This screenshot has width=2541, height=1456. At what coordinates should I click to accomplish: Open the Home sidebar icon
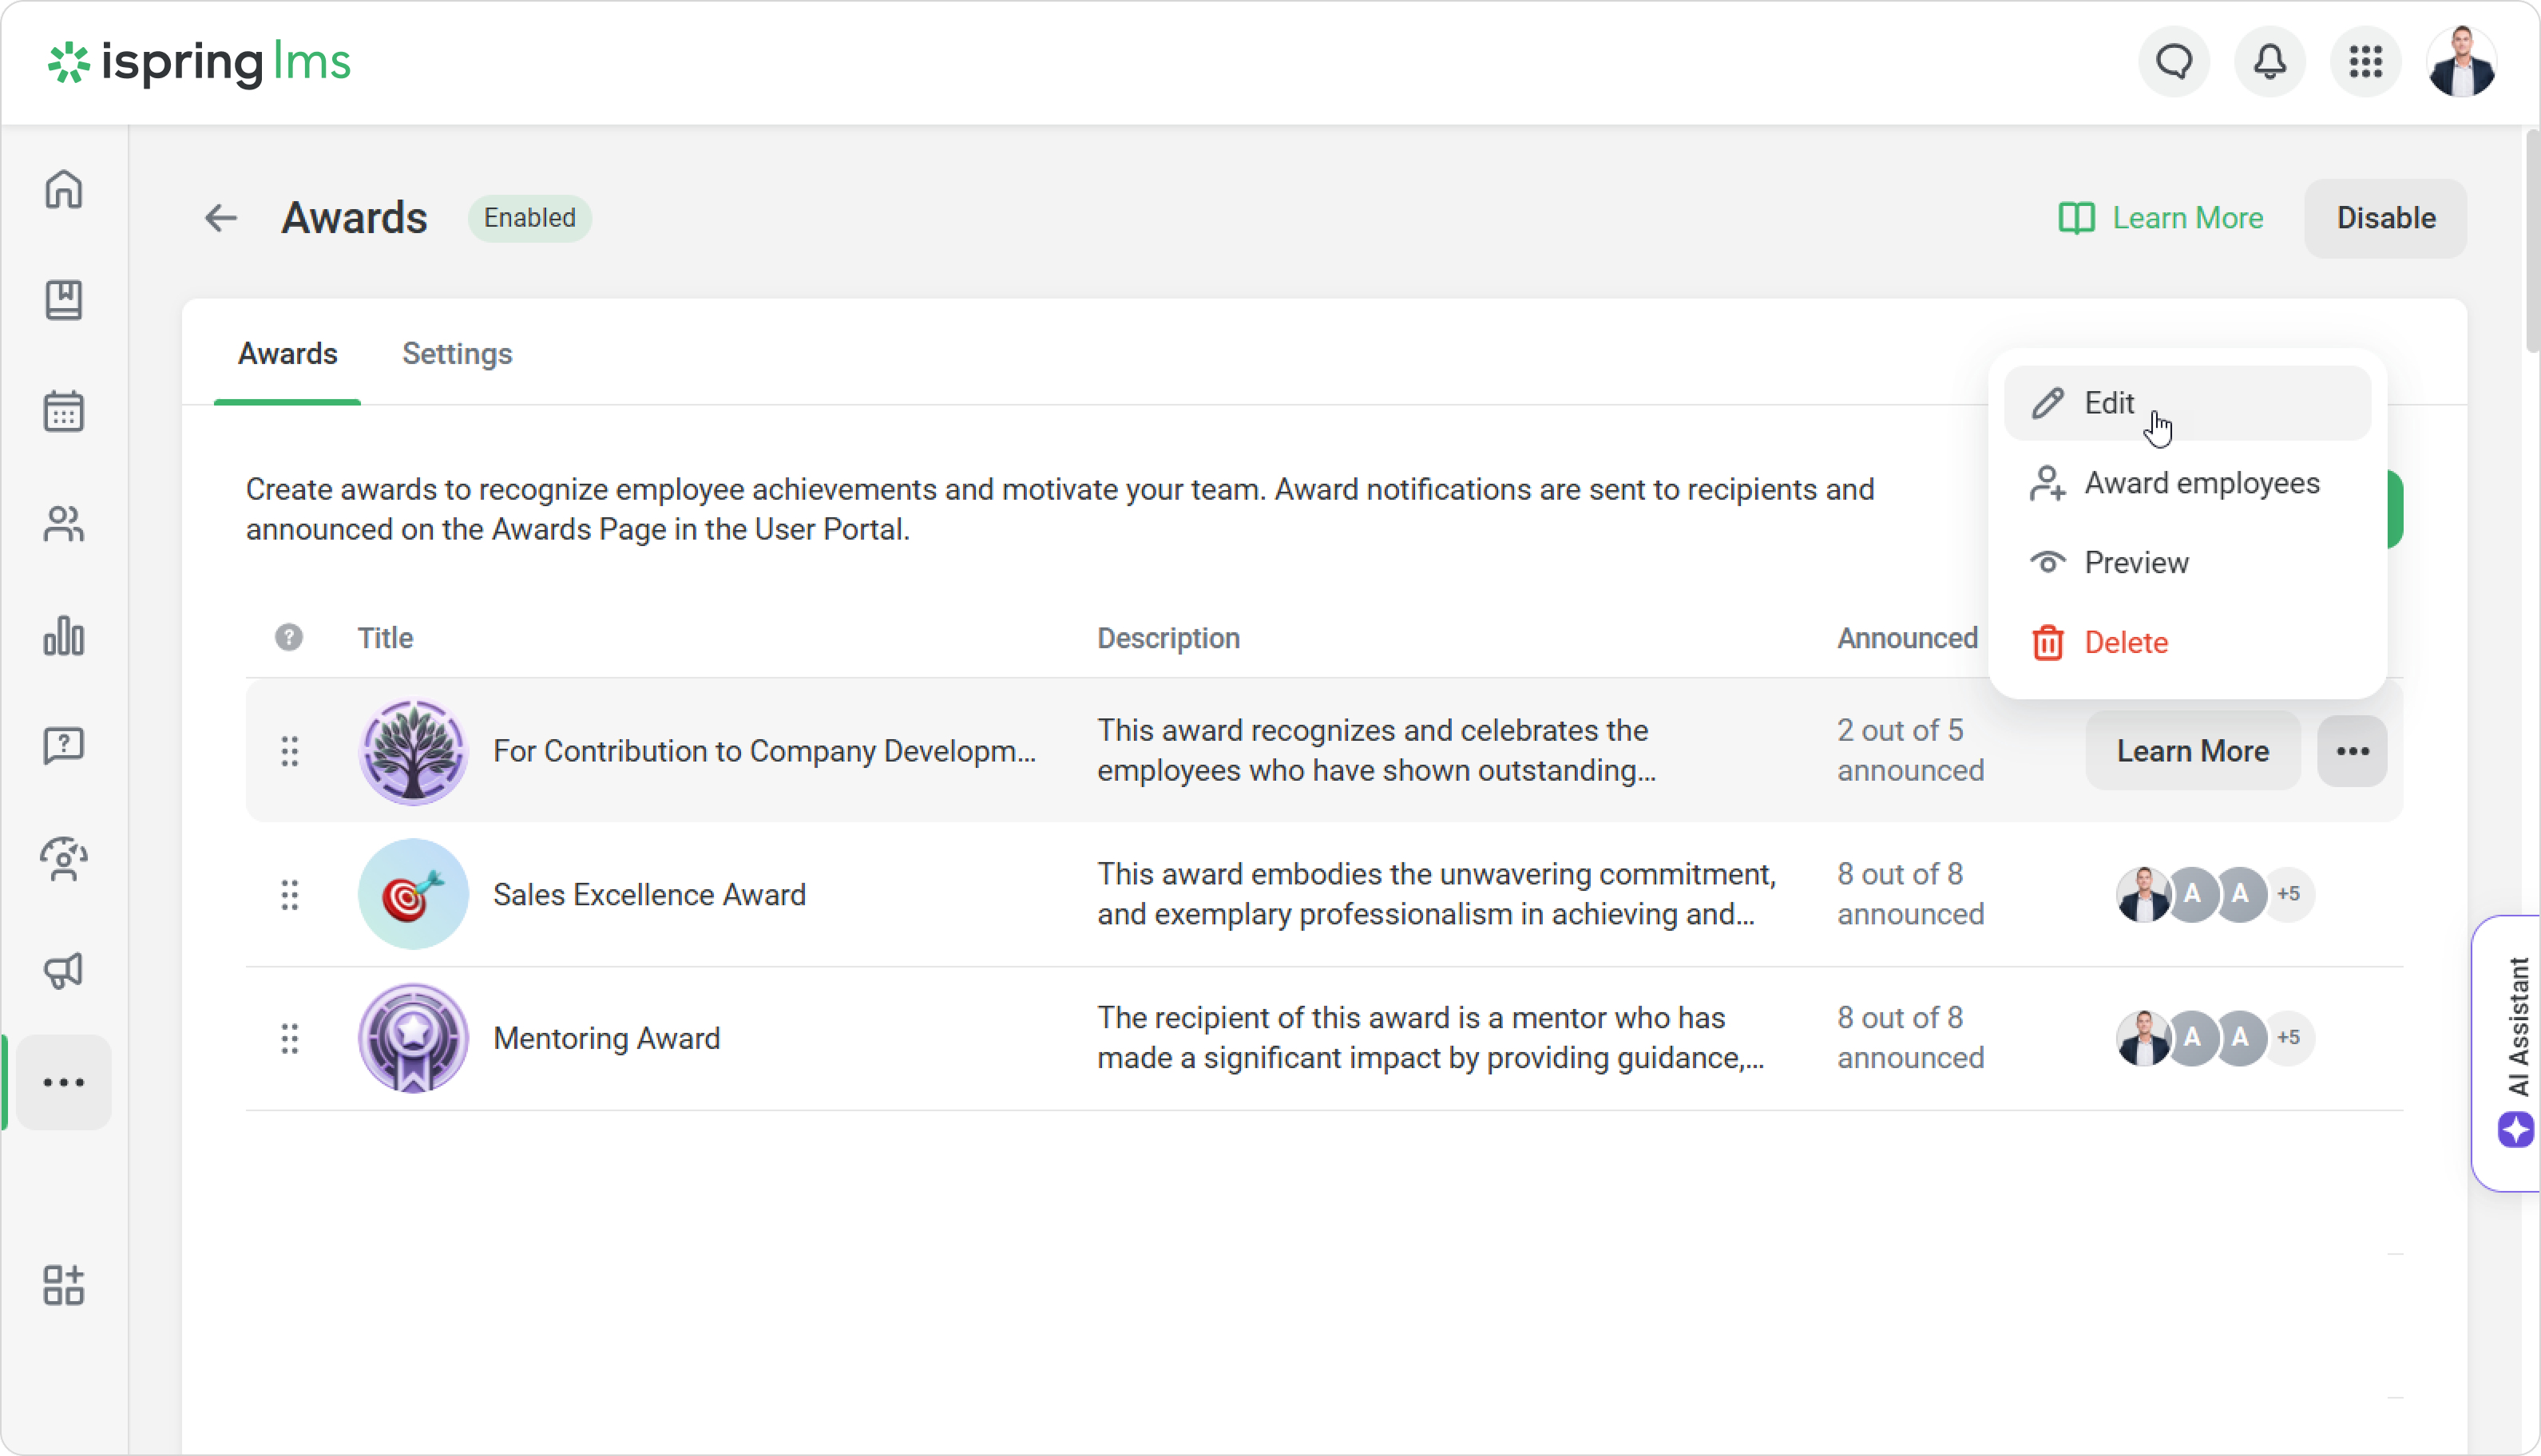(64, 189)
